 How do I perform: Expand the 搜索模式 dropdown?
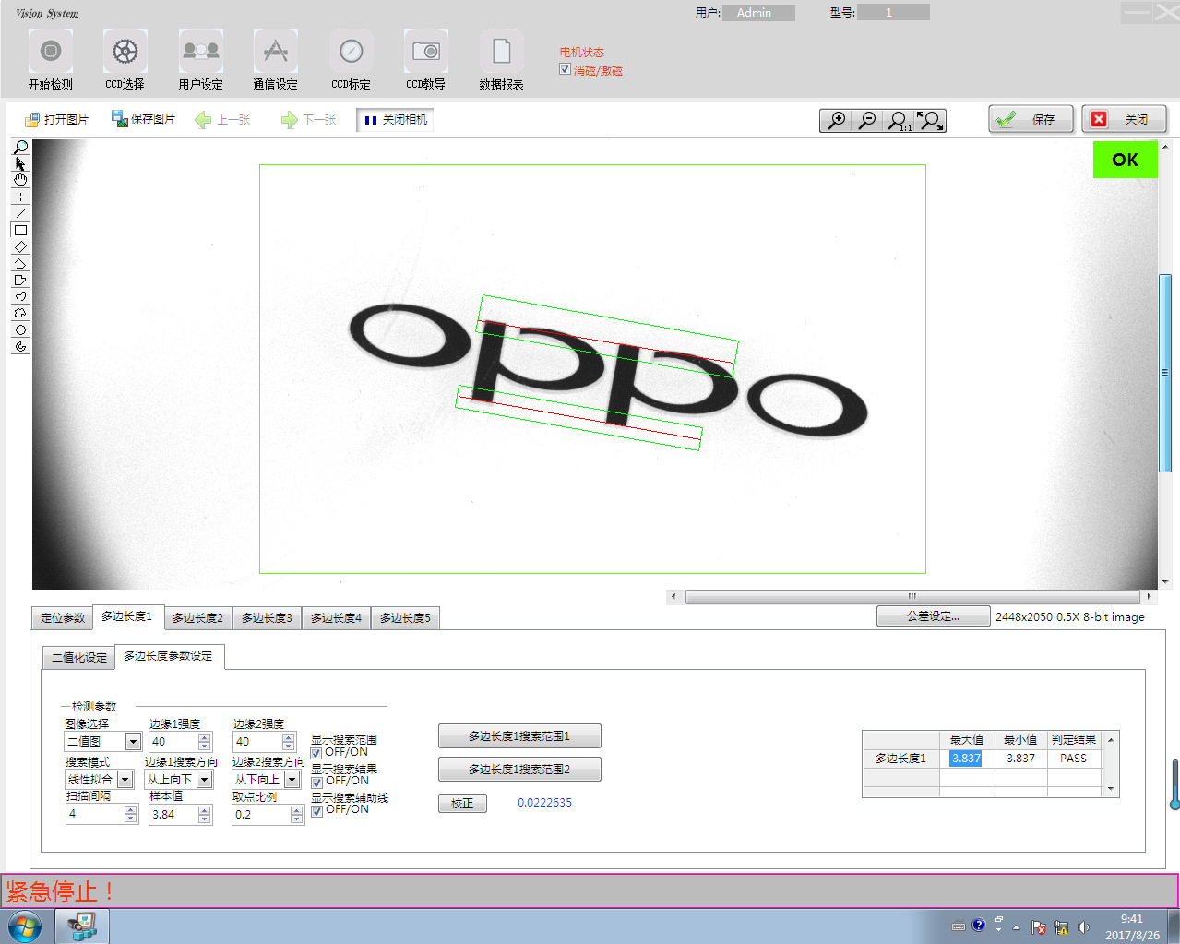tap(125, 780)
